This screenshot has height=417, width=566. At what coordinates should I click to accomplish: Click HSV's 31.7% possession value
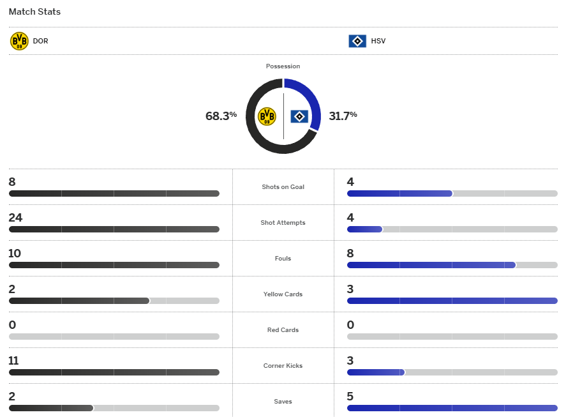tap(343, 116)
